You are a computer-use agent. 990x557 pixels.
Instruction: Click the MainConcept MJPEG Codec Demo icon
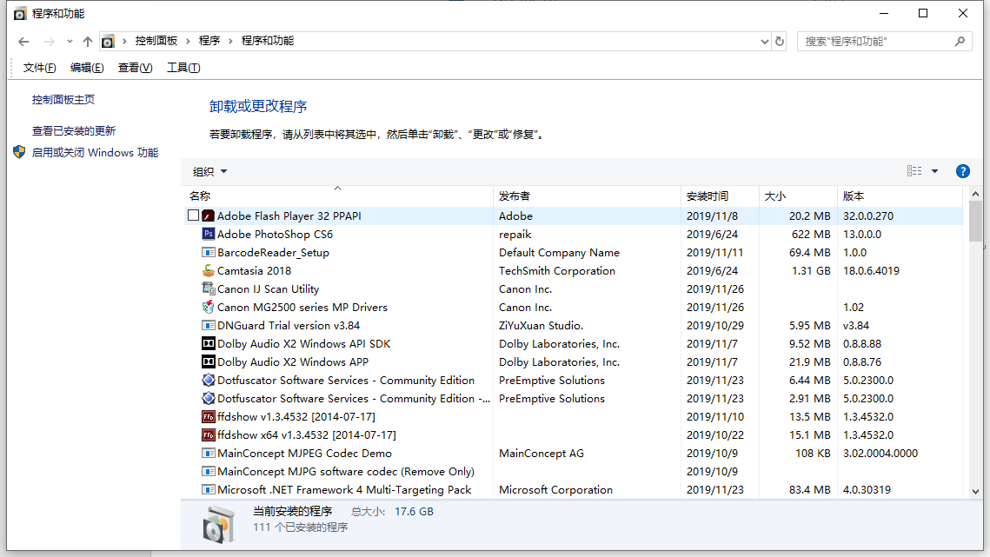[209, 454]
